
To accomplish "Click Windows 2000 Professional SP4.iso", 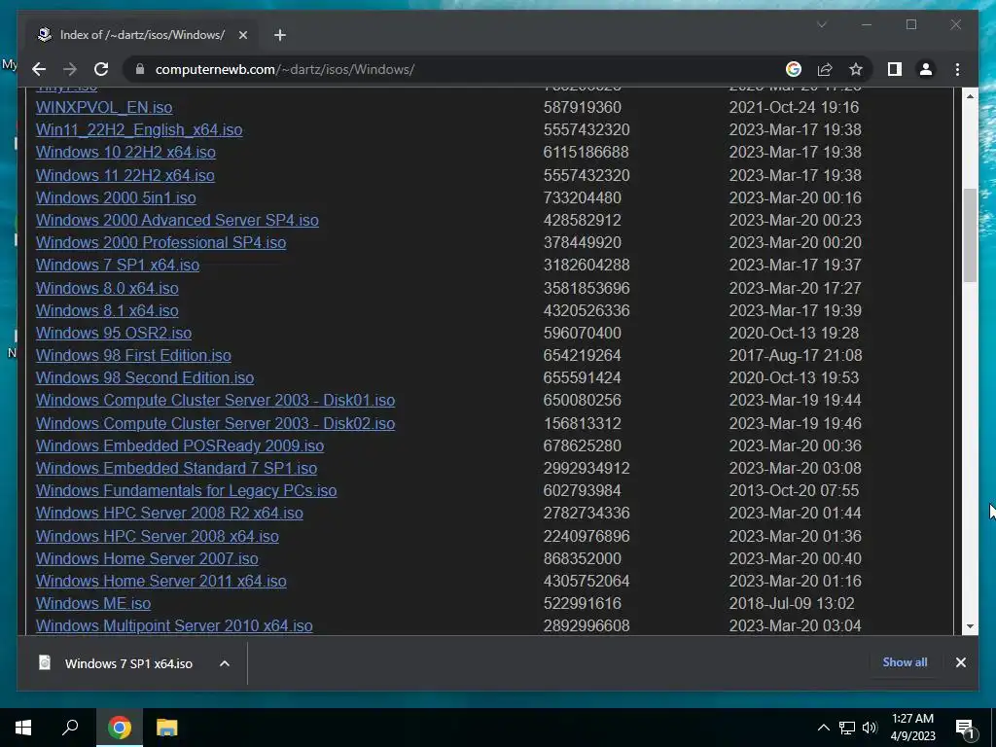I will pos(160,242).
